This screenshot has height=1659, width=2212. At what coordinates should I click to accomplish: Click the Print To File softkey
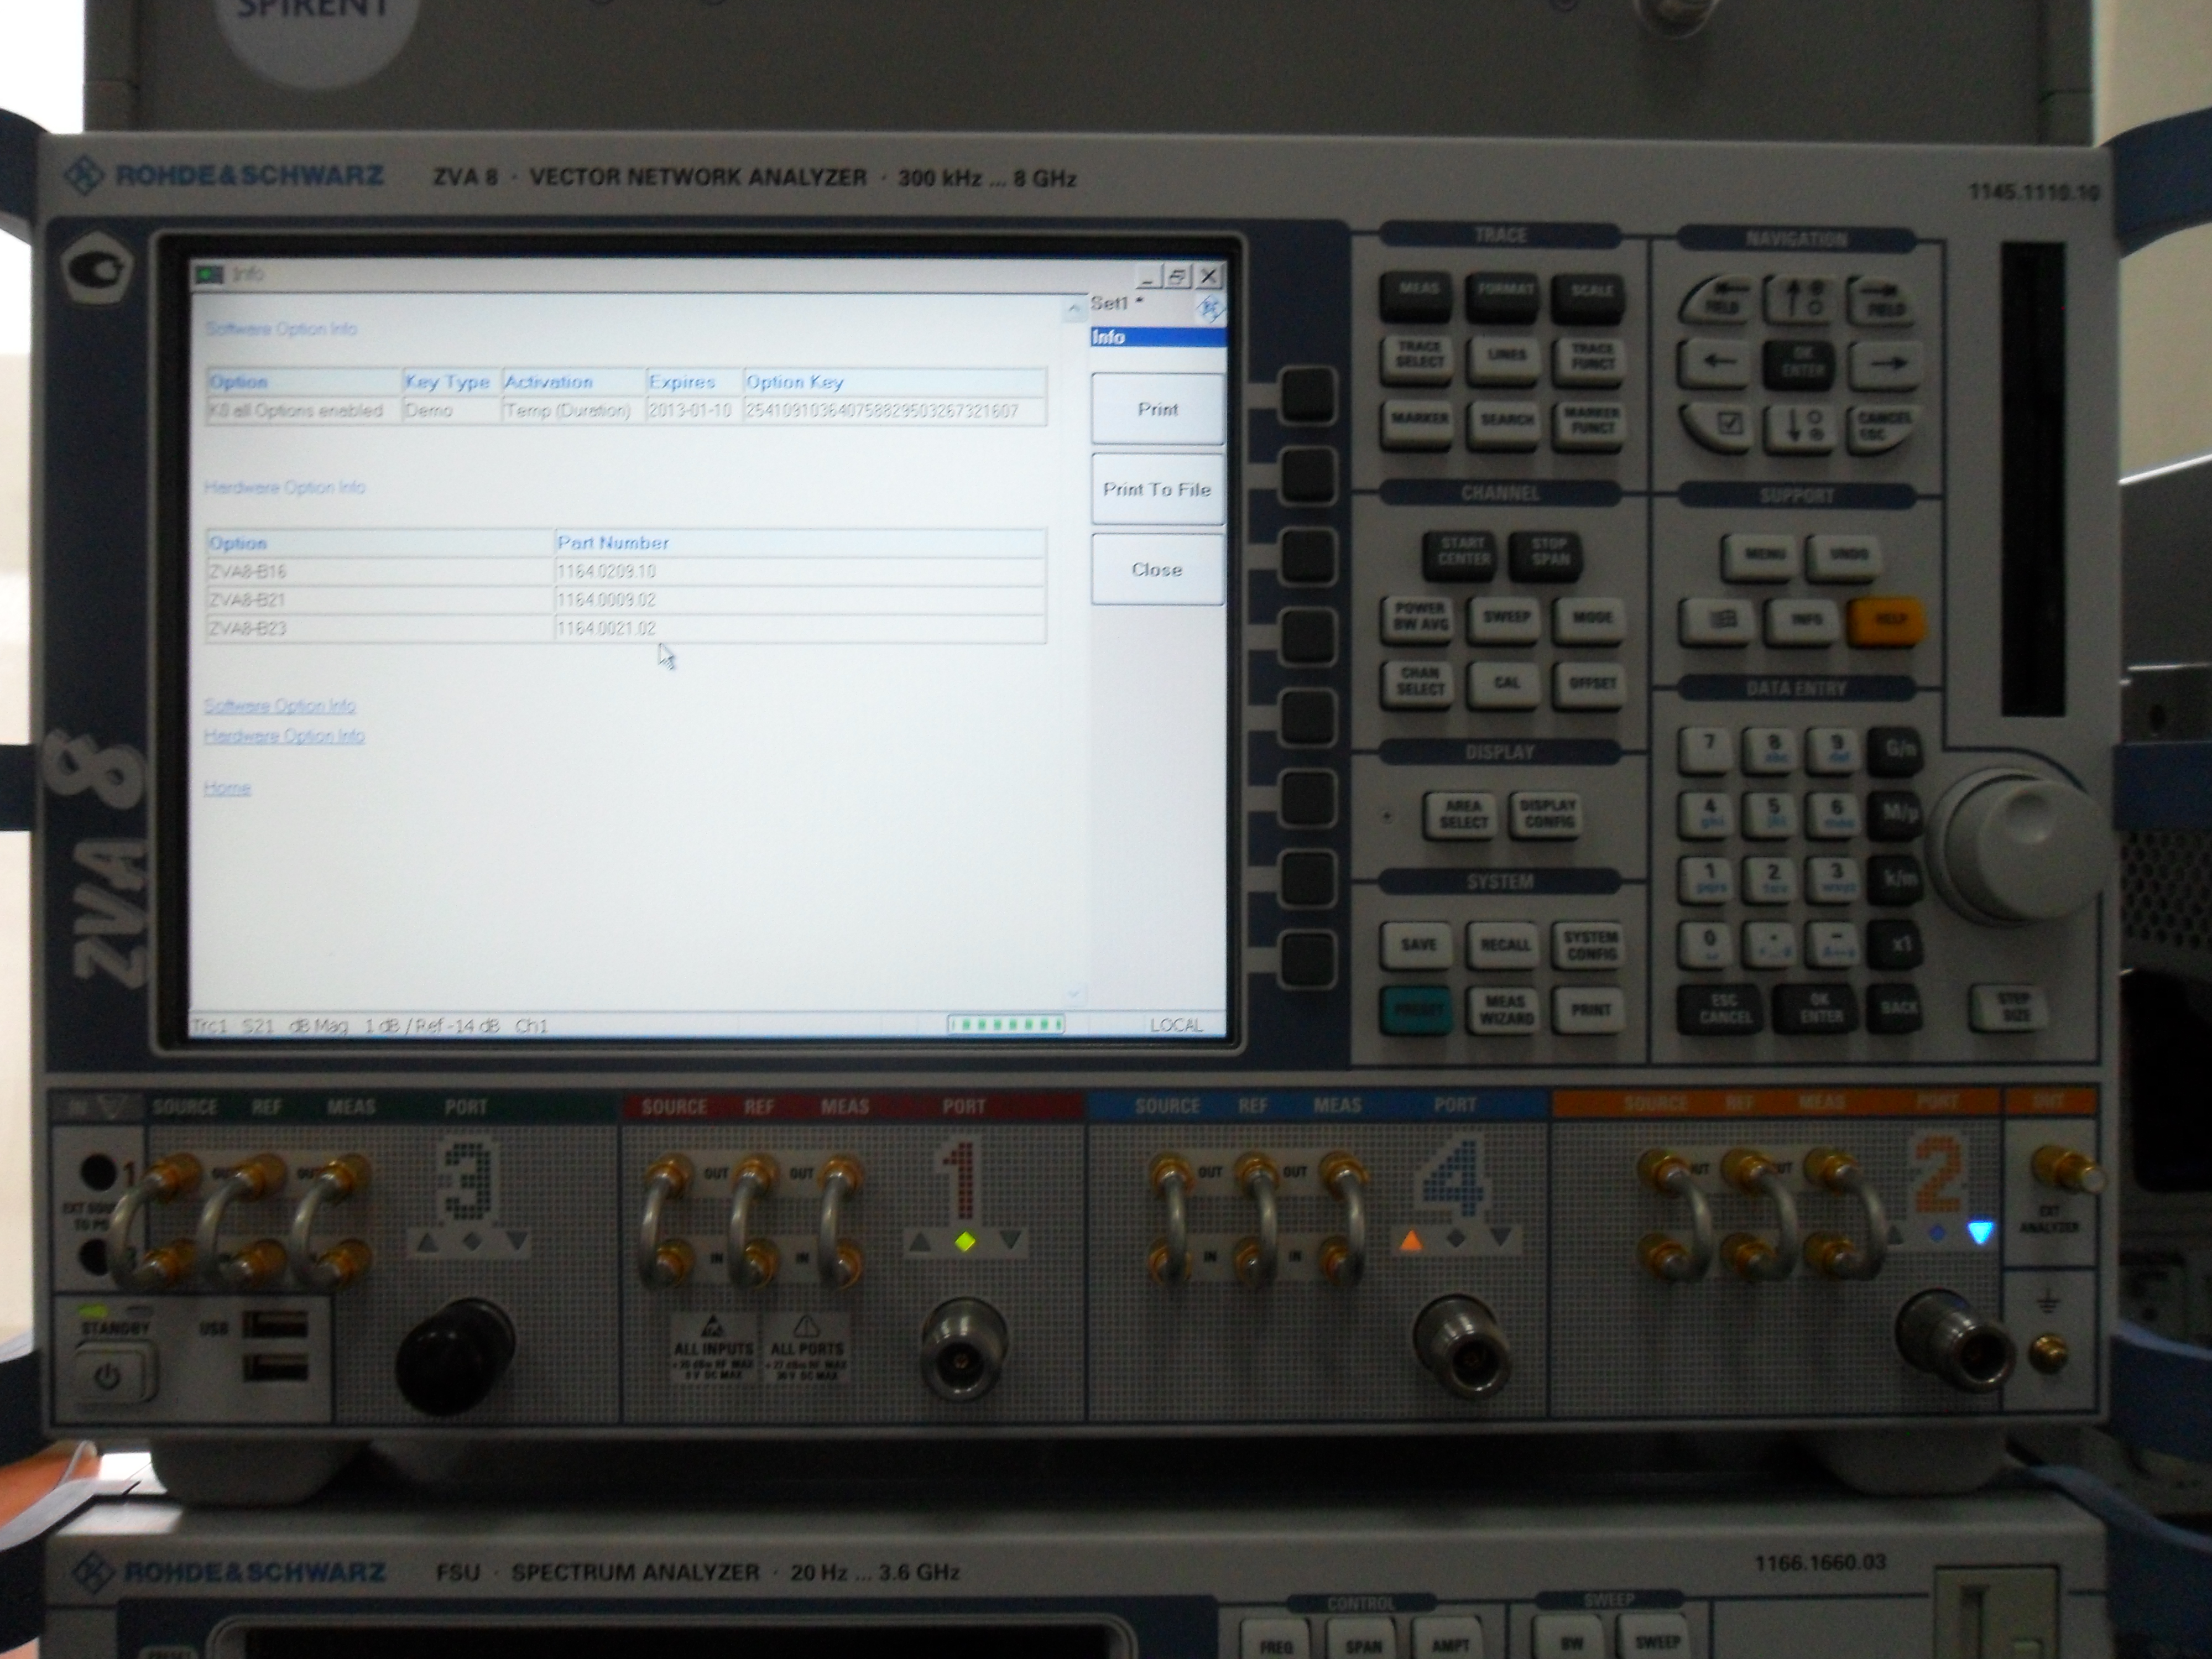[x=1157, y=489]
